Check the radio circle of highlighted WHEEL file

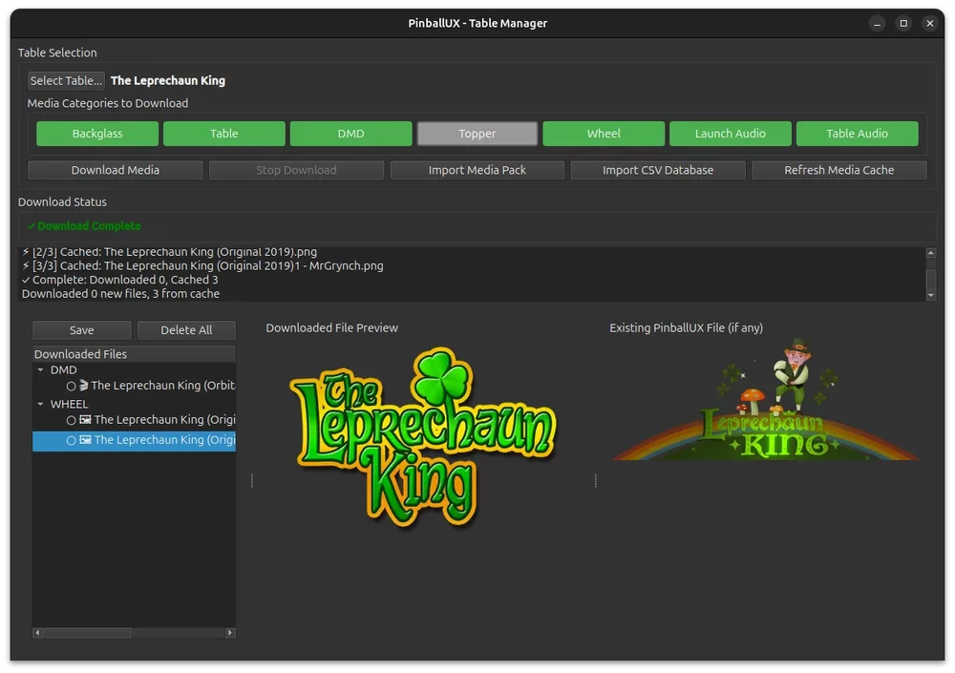72,440
